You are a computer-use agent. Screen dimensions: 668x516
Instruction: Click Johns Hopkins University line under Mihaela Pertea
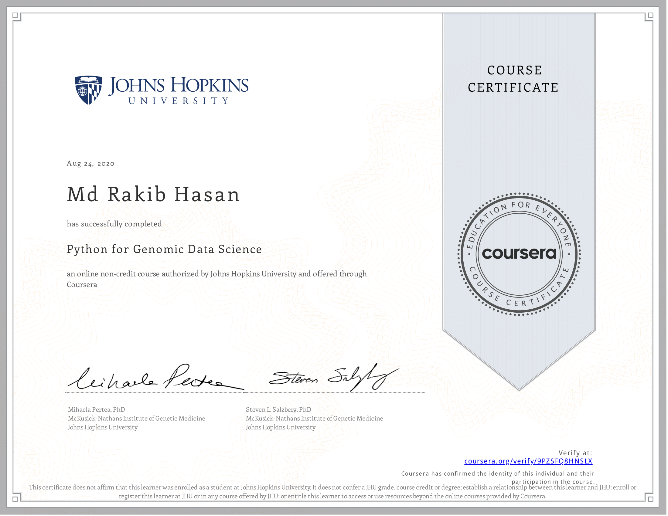pos(103,427)
